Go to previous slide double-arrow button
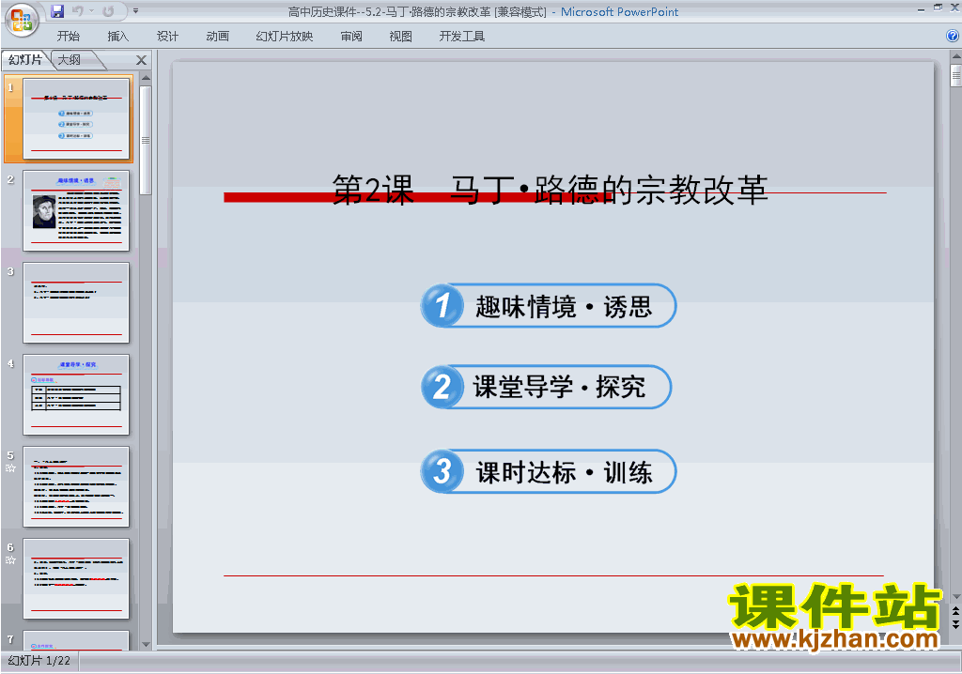Screen dimensions: 962x674 955,612
